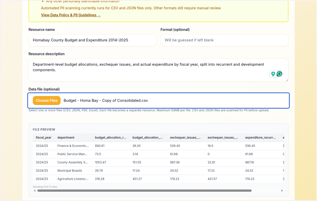Click the value 421.57 in preview
Viewport: 317px width, 201px height.
pos(212,179)
